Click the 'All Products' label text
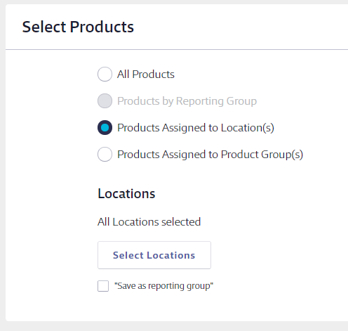This screenshot has width=348, height=331. click(146, 74)
